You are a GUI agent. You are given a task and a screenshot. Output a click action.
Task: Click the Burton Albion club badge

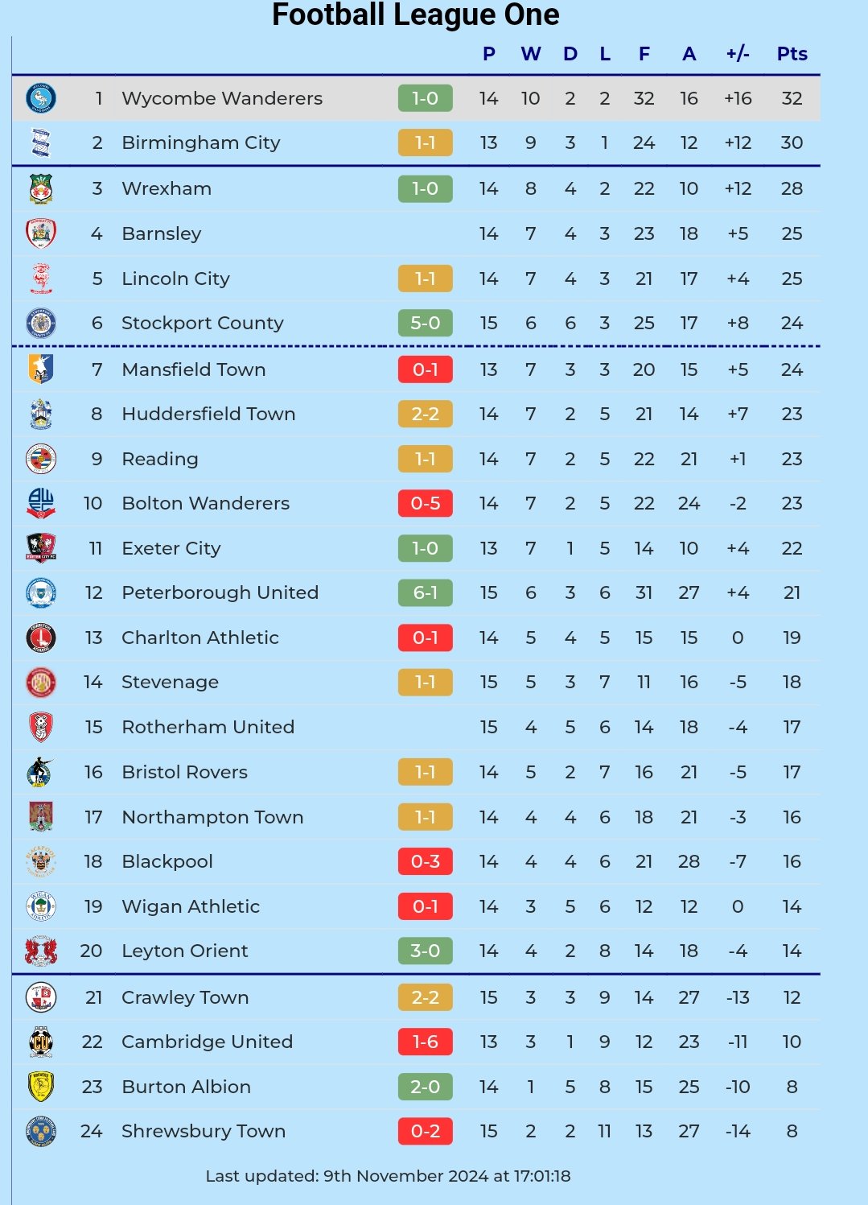point(40,1087)
